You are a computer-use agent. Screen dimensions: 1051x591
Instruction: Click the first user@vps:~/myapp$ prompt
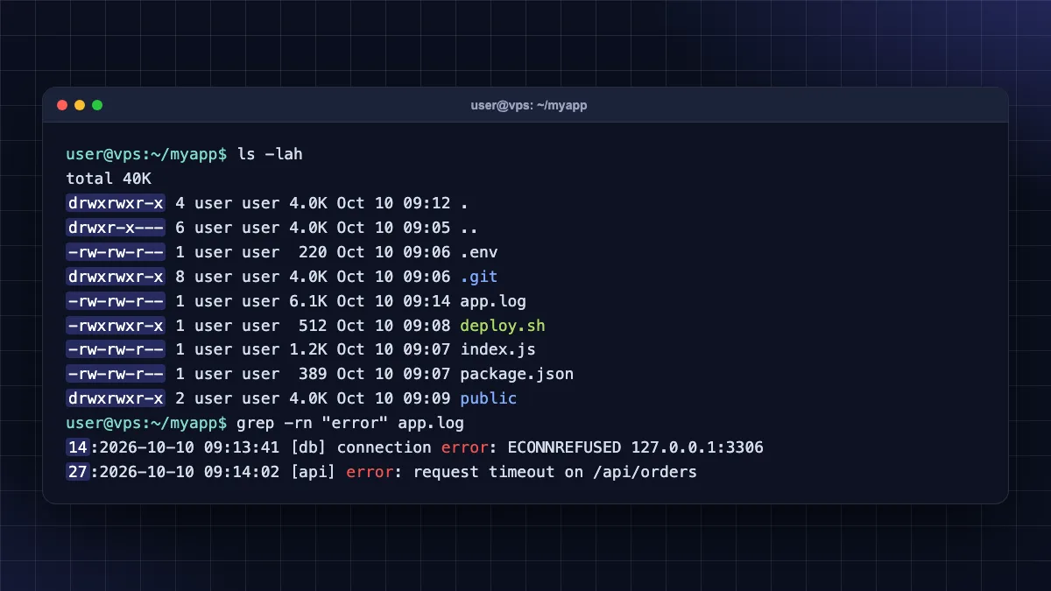coord(146,154)
